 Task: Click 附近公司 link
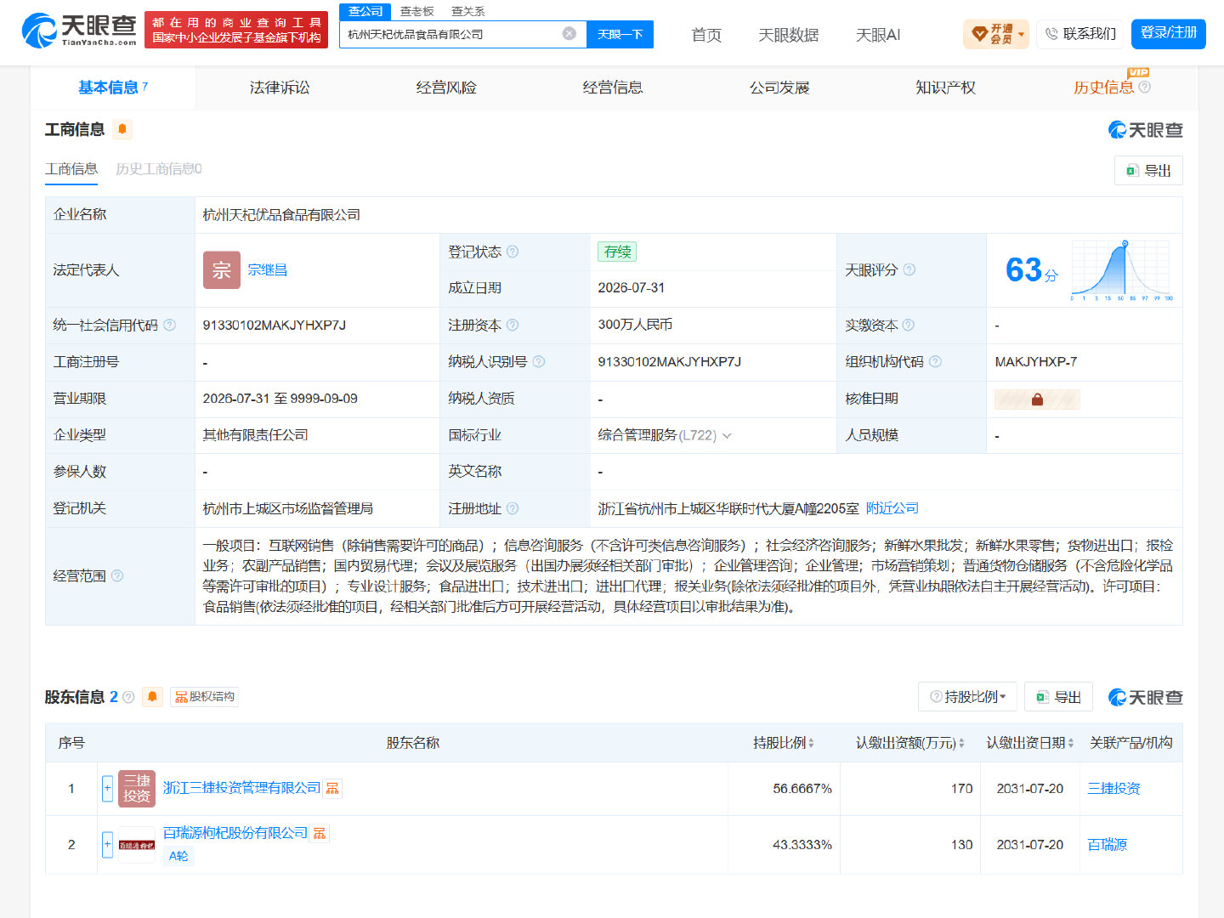coord(892,508)
